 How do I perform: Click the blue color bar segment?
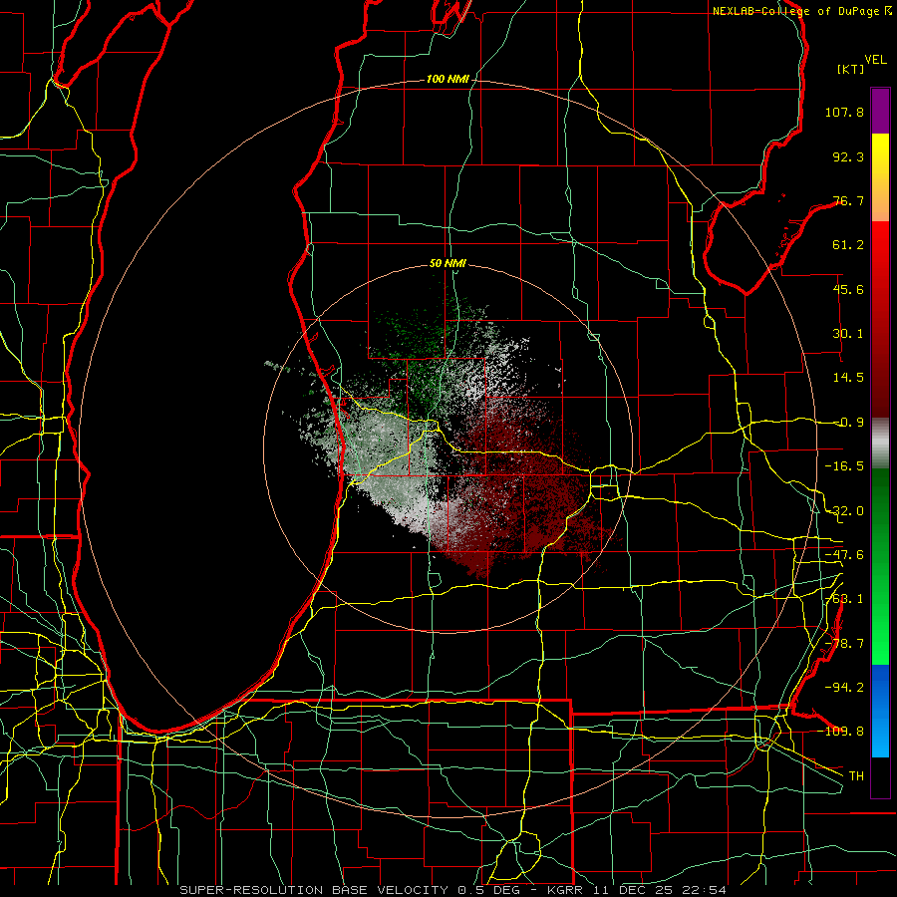pos(880,711)
